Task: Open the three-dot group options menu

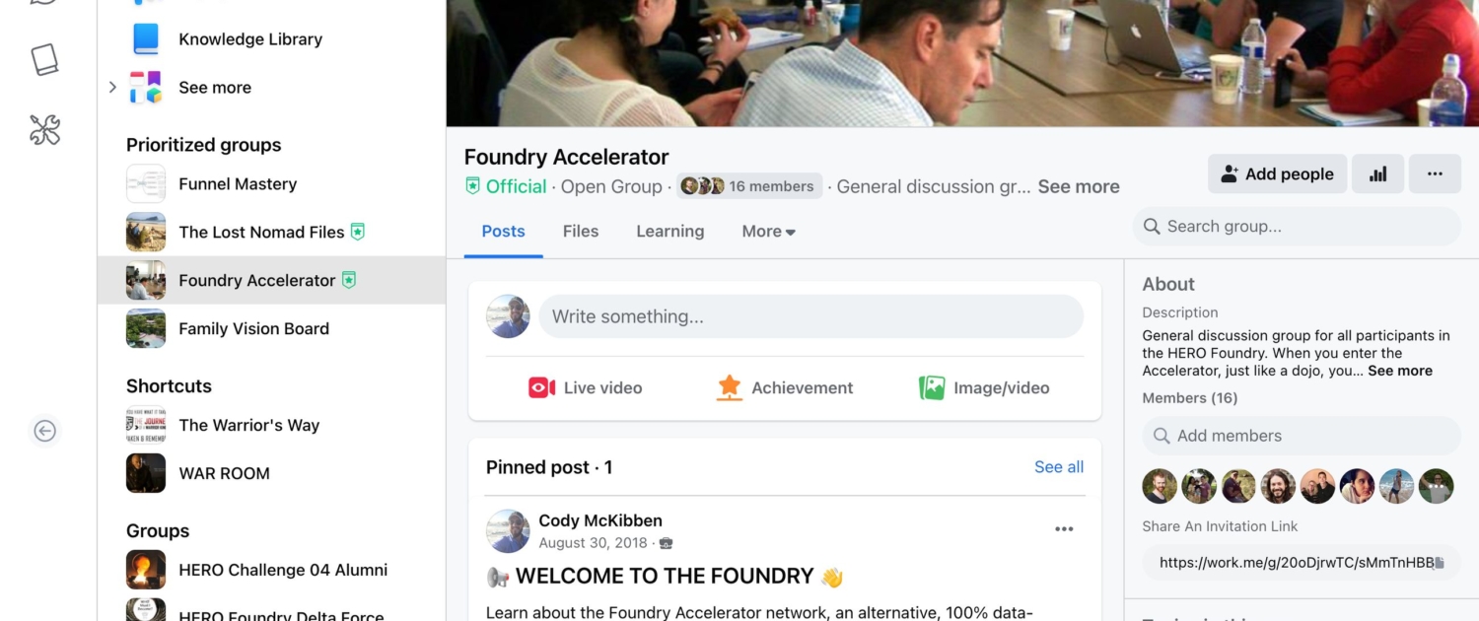Action: coord(1435,173)
